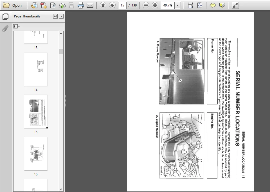This screenshot has height=192, width=270.
Task: Click the navigation pane splitter grip
Action: (x=66, y=101)
